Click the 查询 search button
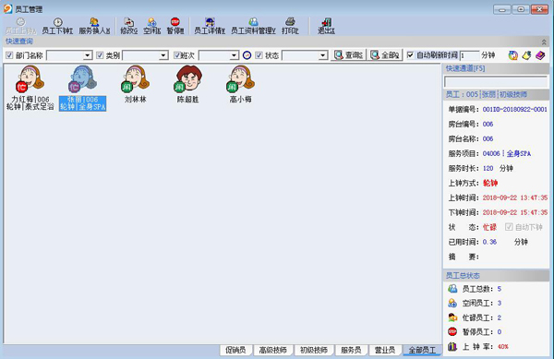This screenshot has height=359, width=554. click(x=348, y=55)
